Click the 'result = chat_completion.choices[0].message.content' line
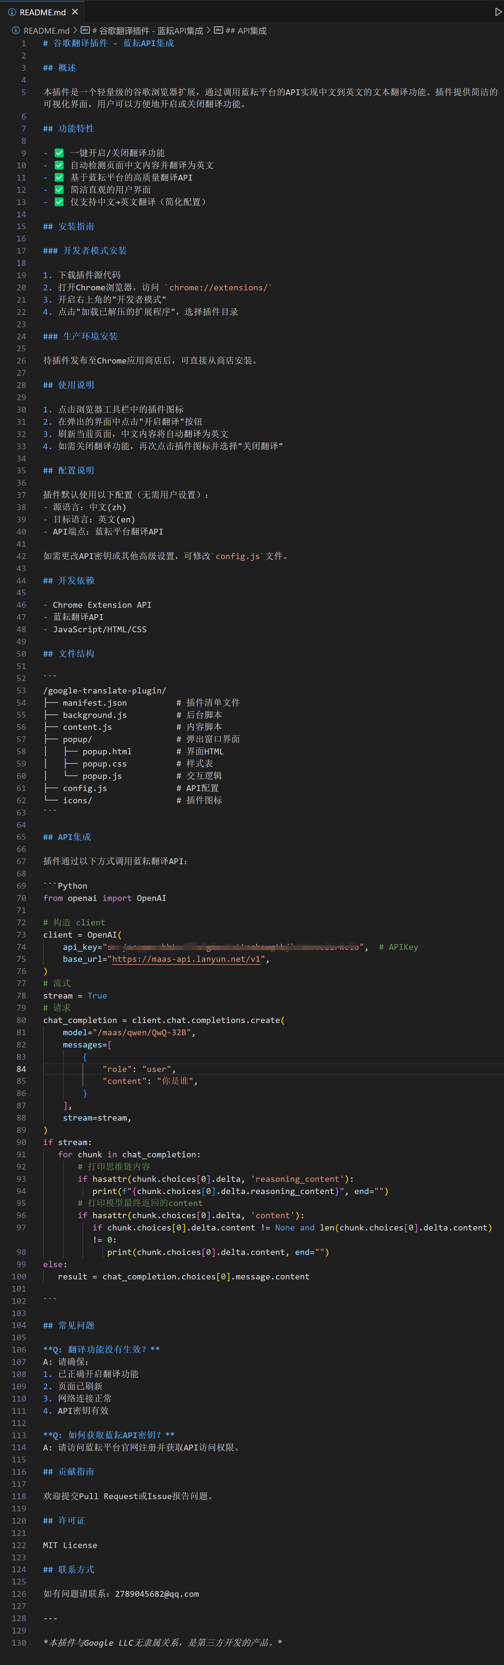 pyautogui.click(x=183, y=1277)
